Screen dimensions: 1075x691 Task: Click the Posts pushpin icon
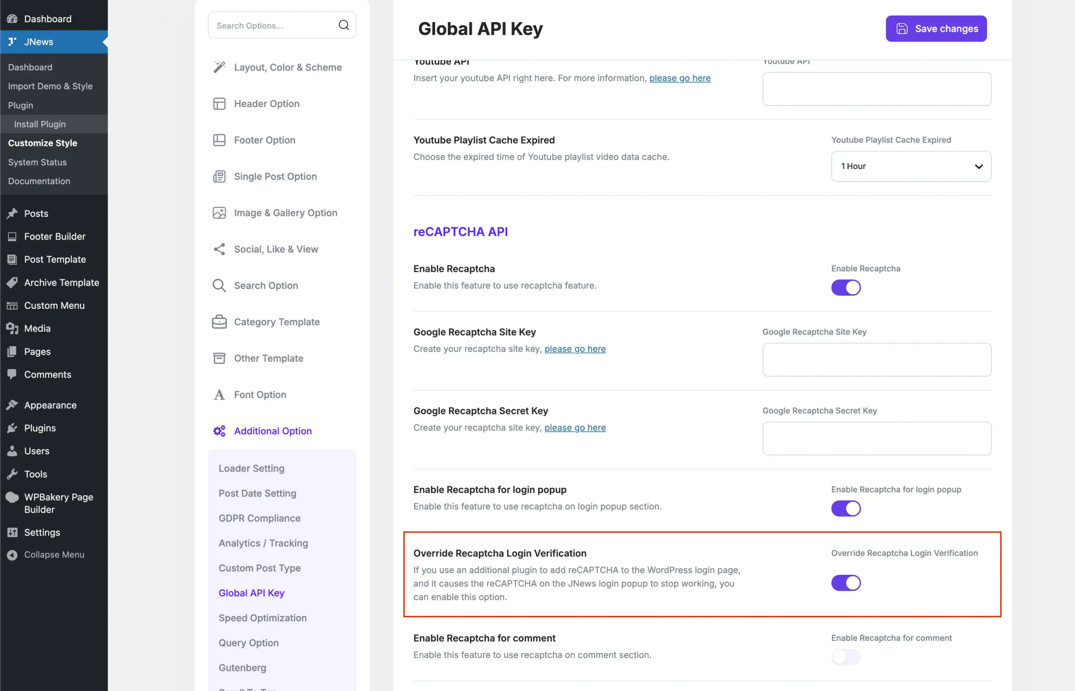[x=12, y=214]
